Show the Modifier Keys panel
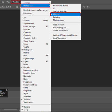Viewport: 112px width, 112px height. [x=36, y=73]
